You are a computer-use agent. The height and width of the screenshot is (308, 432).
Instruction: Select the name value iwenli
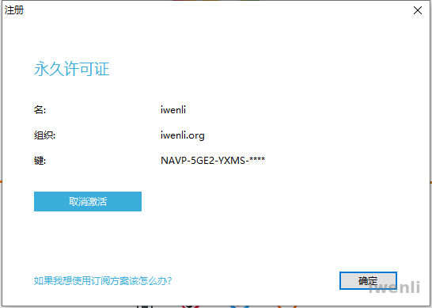click(173, 110)
